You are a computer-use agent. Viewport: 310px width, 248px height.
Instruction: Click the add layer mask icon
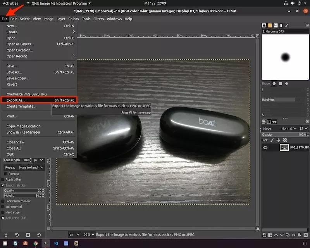click(299, 235)
